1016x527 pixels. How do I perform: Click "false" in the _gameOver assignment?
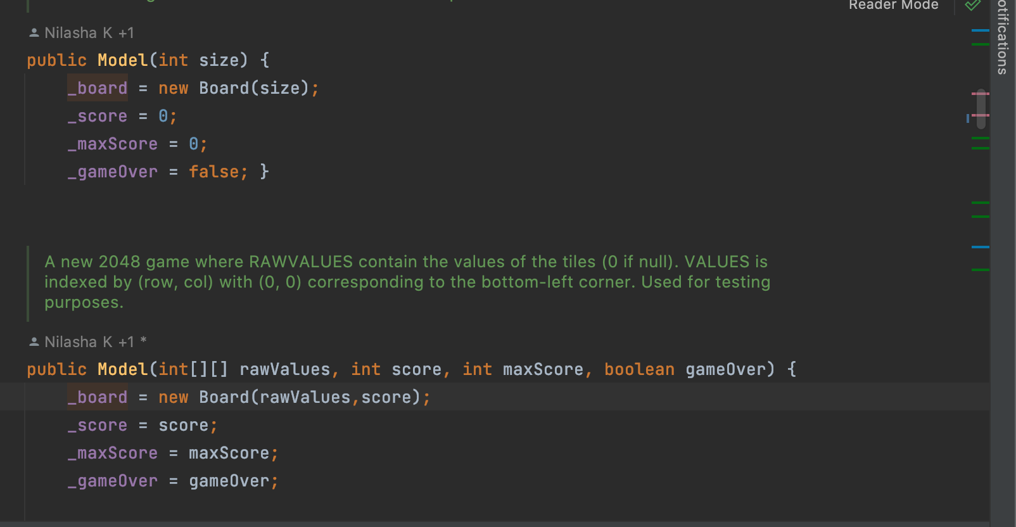(x=213, y=172)
